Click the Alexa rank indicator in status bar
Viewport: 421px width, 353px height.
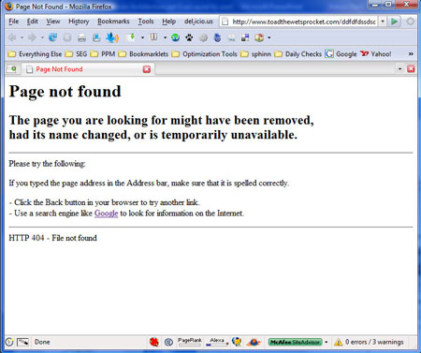217,342
